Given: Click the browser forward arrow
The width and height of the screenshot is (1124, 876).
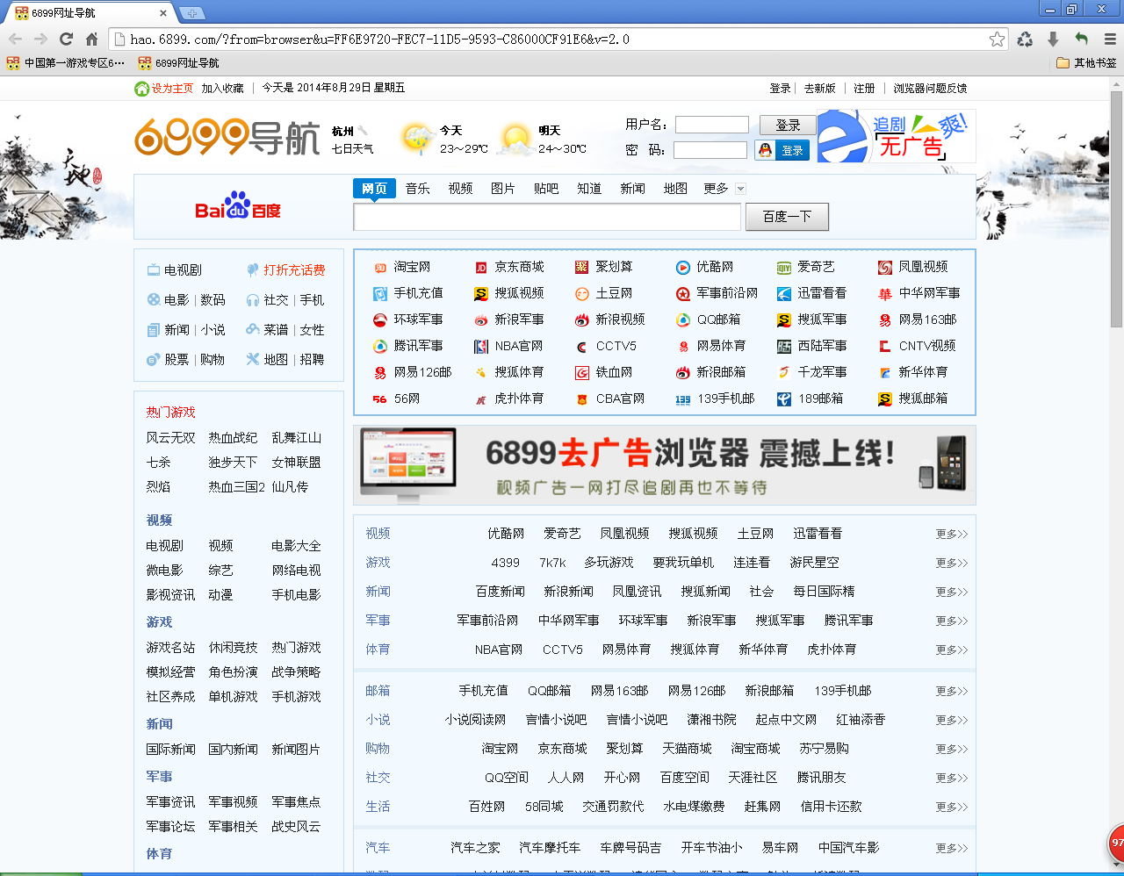Looking at the screenshot, I should coord(40,39).
